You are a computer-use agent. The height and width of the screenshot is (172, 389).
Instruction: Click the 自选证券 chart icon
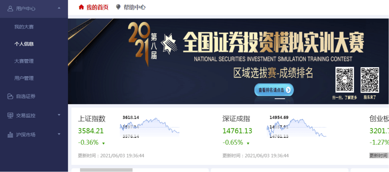(10, 97)
